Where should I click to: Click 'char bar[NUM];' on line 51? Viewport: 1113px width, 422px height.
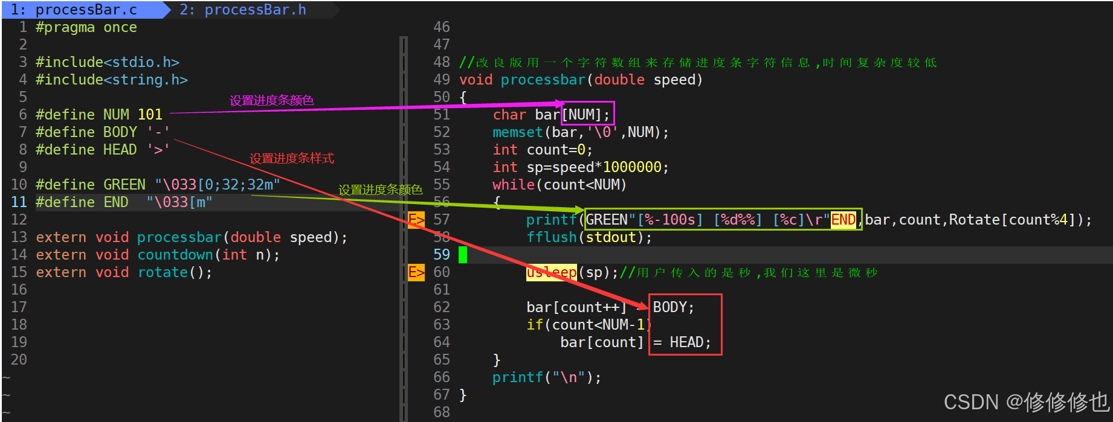[x=551, y=115]
